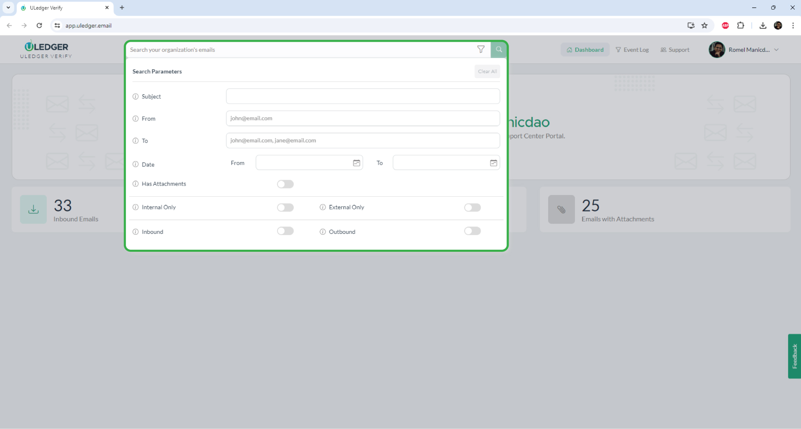Click info icon next to Internal Only

tap(136, 207)
